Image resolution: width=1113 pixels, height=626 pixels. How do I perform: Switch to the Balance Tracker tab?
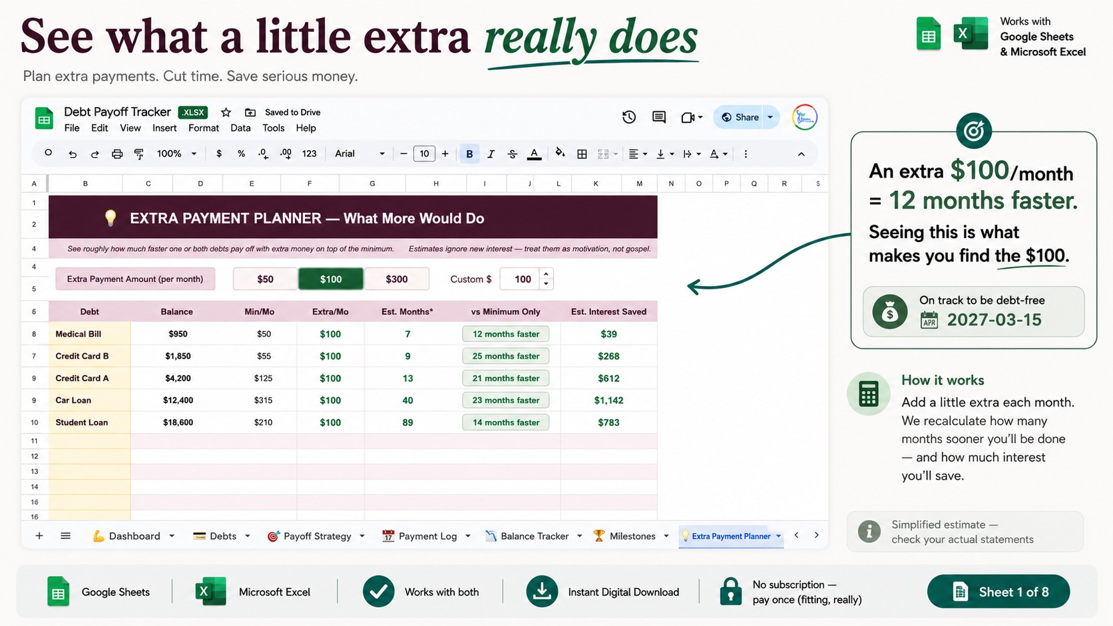(x=534, y=536)
